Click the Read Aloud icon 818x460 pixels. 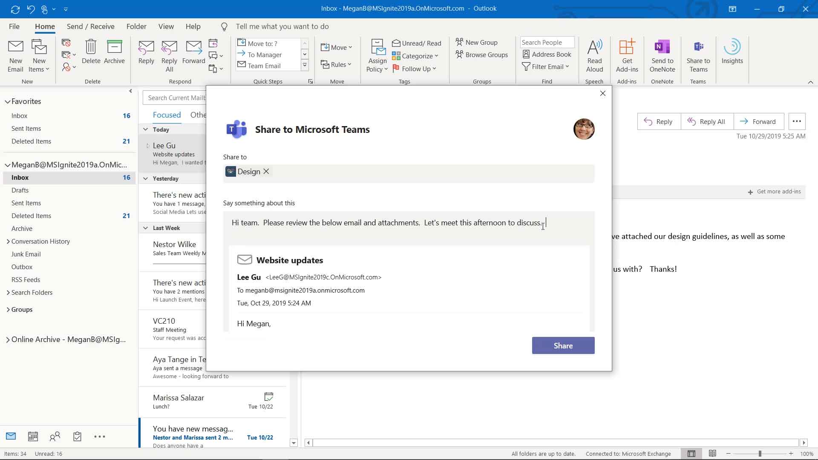point(594,55)
